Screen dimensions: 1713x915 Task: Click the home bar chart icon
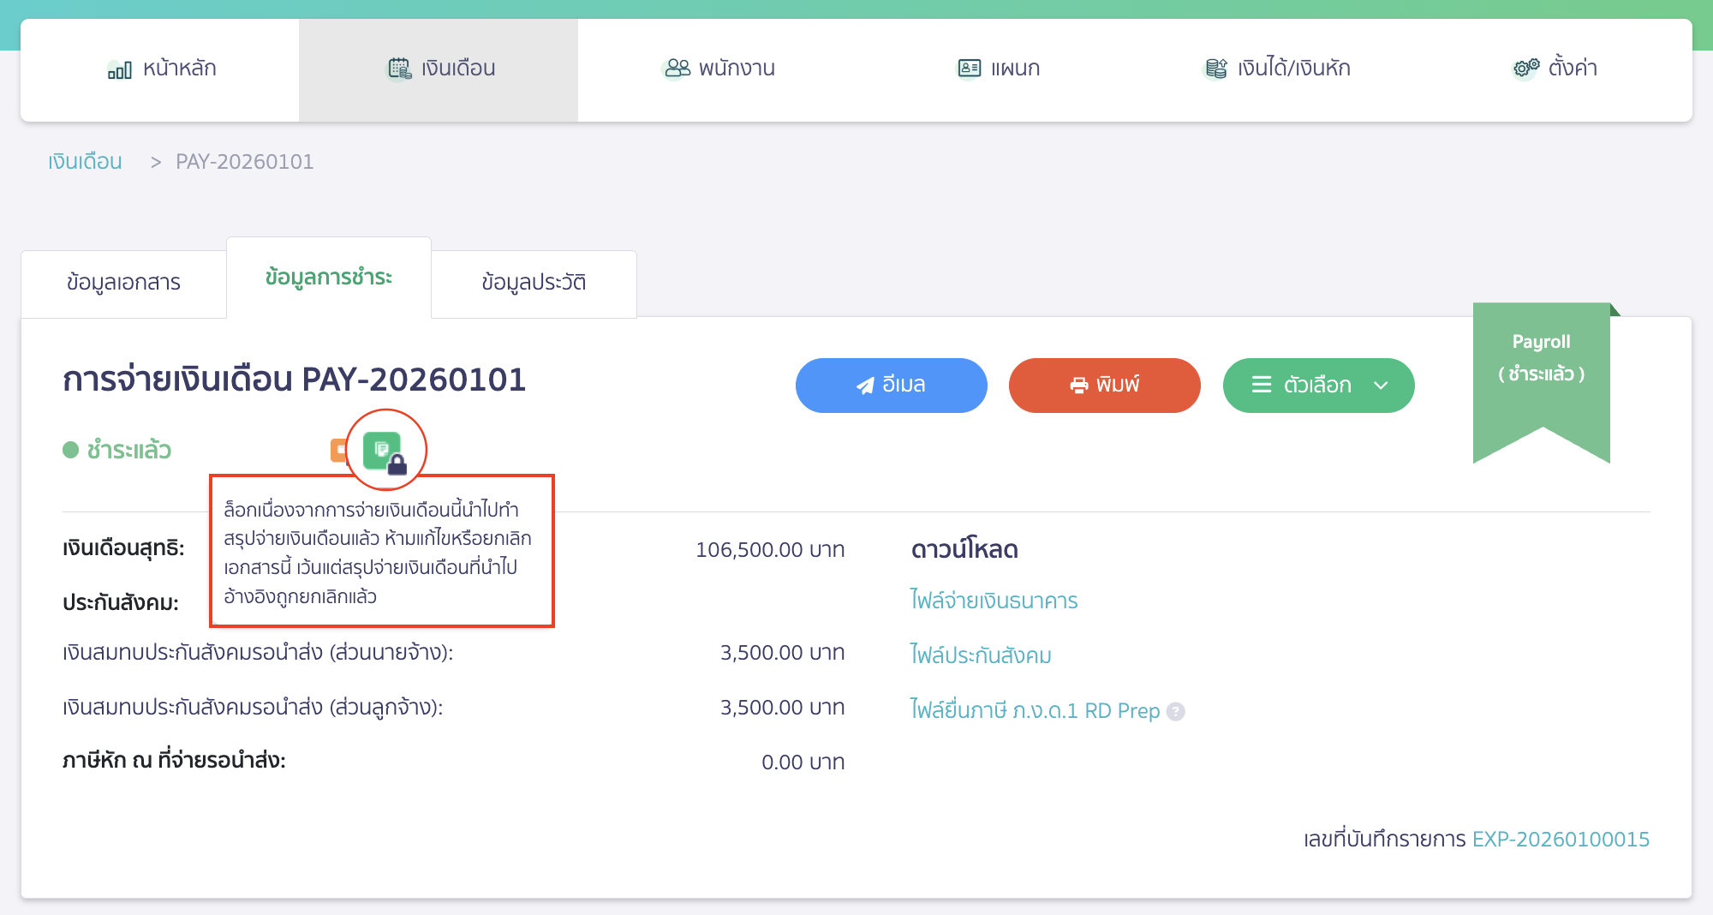tap(120, 69)
